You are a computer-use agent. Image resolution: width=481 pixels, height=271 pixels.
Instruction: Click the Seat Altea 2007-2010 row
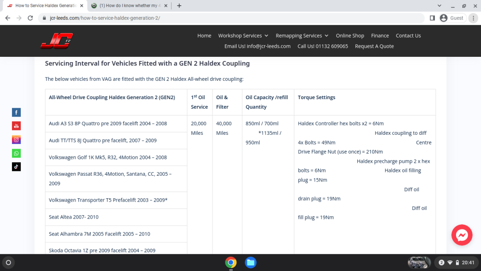[116, 217]
